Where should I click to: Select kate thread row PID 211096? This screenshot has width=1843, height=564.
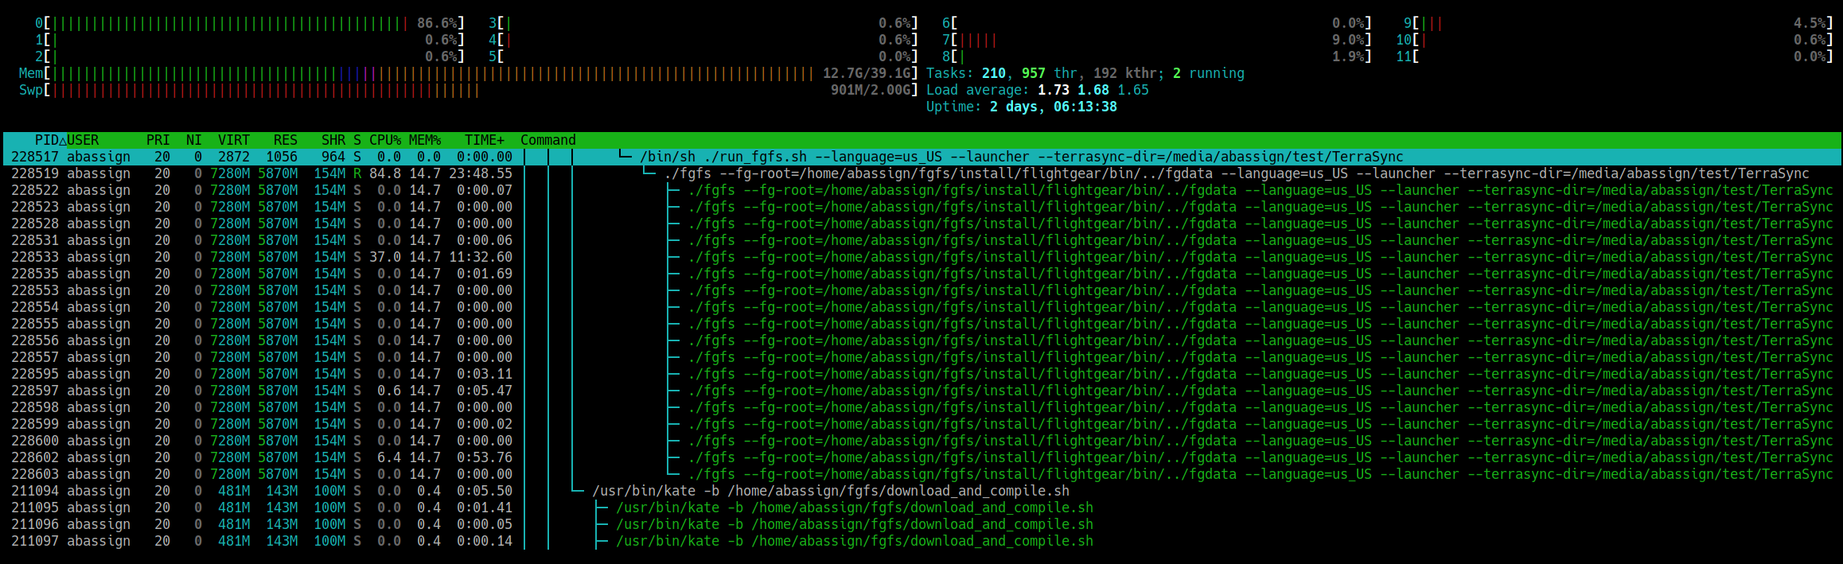[922, 524]
